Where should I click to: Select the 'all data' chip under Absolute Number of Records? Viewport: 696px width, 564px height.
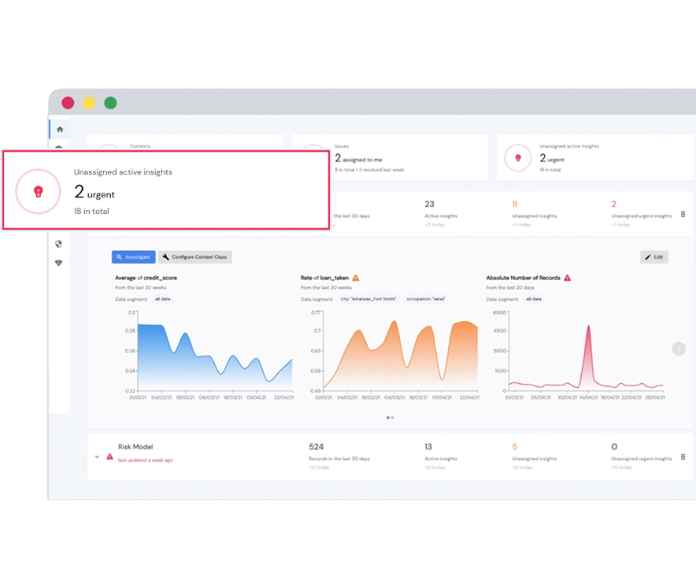(534, 299)
